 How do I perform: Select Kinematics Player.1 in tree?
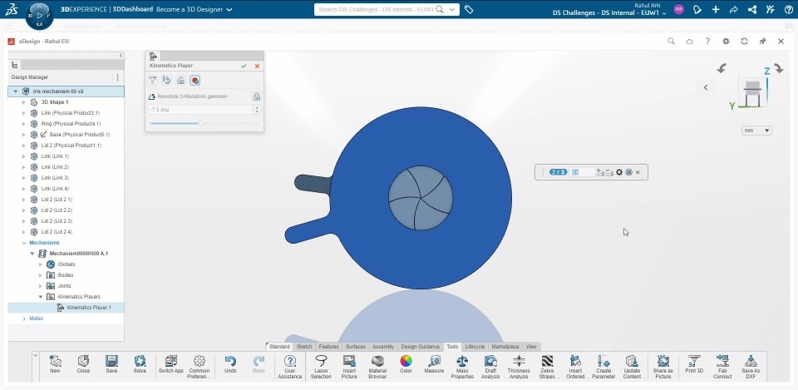point(66,308)
